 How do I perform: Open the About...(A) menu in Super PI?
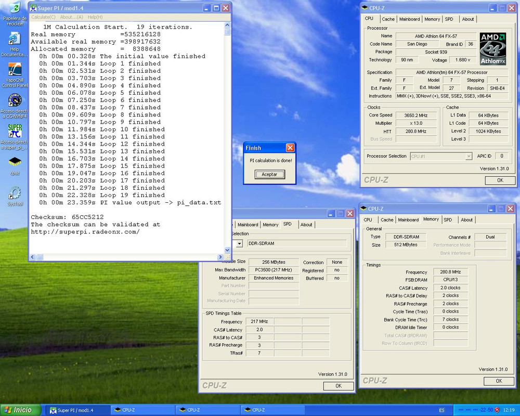point(71,17)
